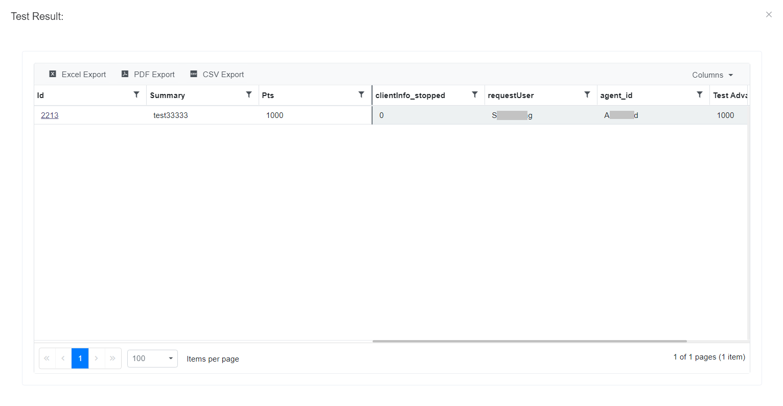Open record link 2213

point(50,115)
